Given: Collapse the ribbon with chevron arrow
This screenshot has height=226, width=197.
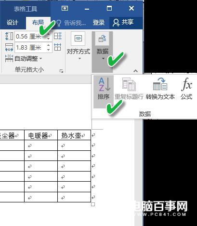Looking at the screenshot, I should tap(136, 71).
